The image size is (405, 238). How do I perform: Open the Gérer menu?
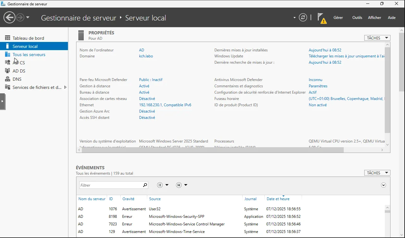coord(338,18)
